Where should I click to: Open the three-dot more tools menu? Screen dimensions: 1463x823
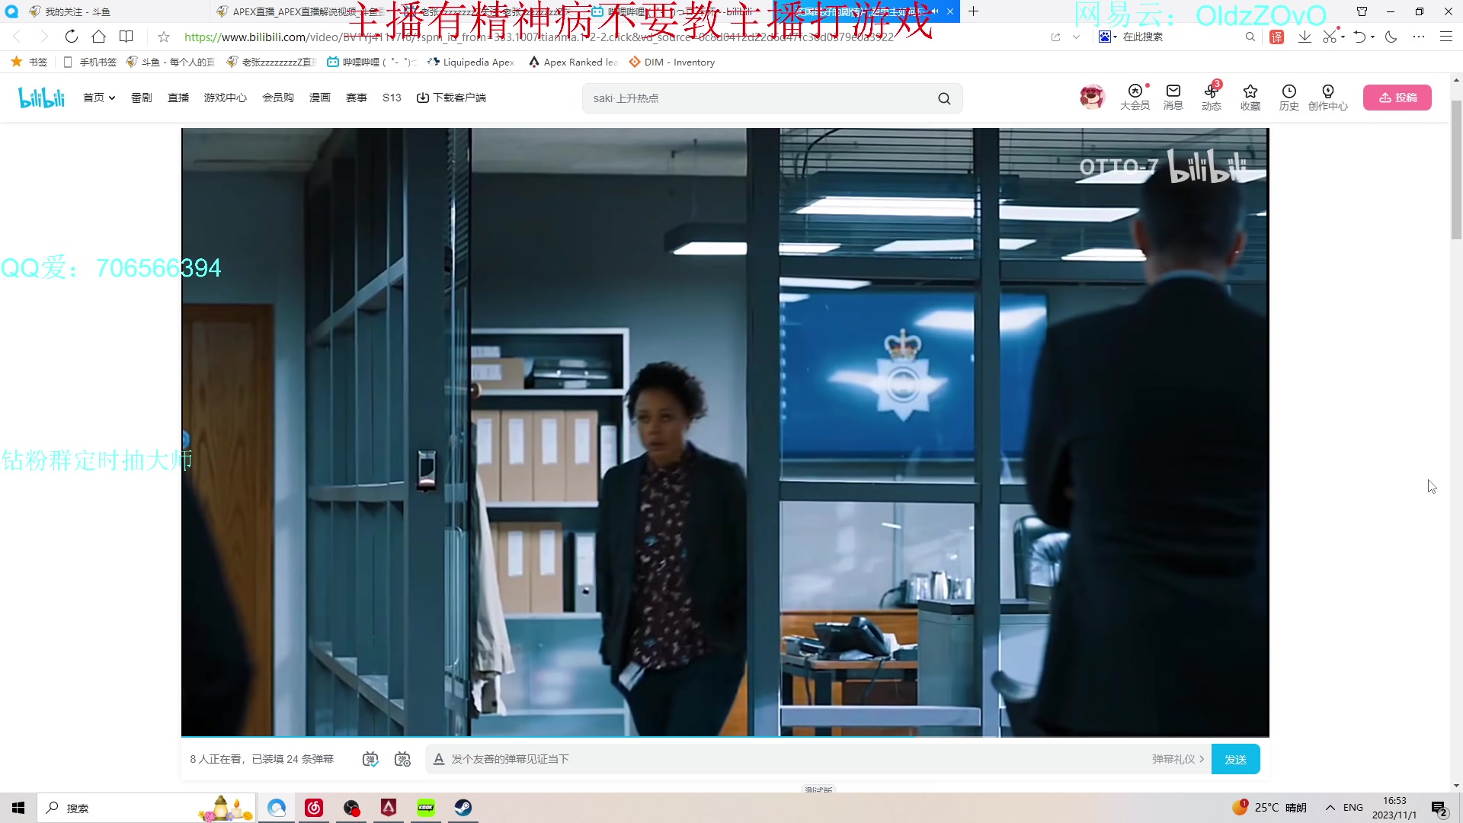pos(1418,37)
